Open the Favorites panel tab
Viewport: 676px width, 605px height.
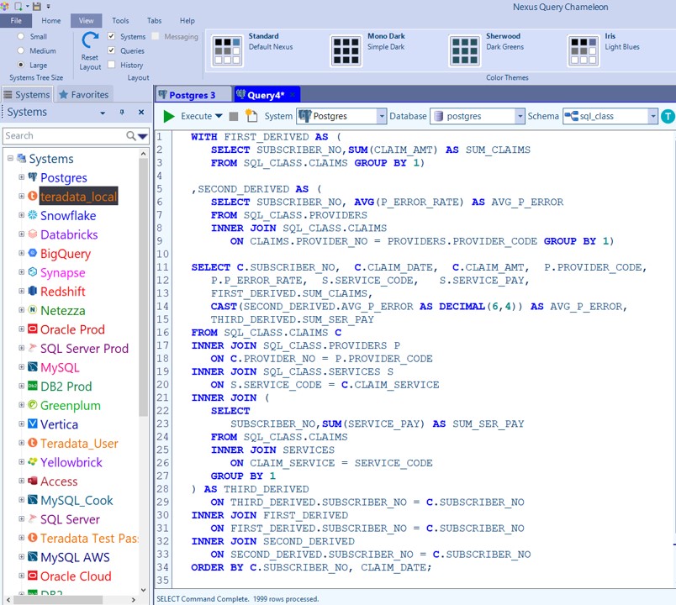[82, 95]
